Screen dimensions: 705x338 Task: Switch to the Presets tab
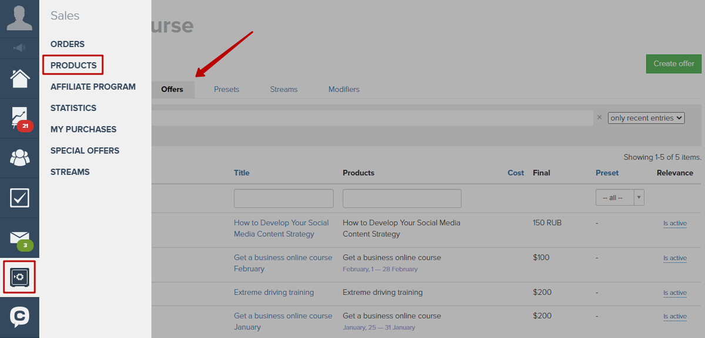pos(226,89)
